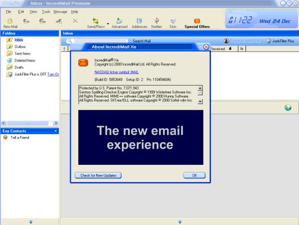299x225 pixels.
Task: Click the magnifier icon in search box
Action: (x=70, y=41)
